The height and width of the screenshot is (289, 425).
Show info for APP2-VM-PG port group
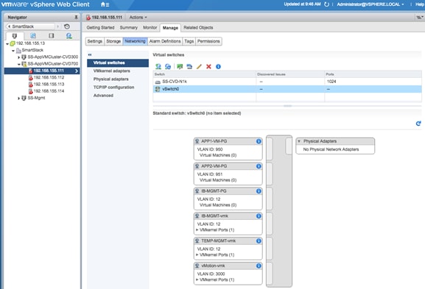(x=259, y=166)
